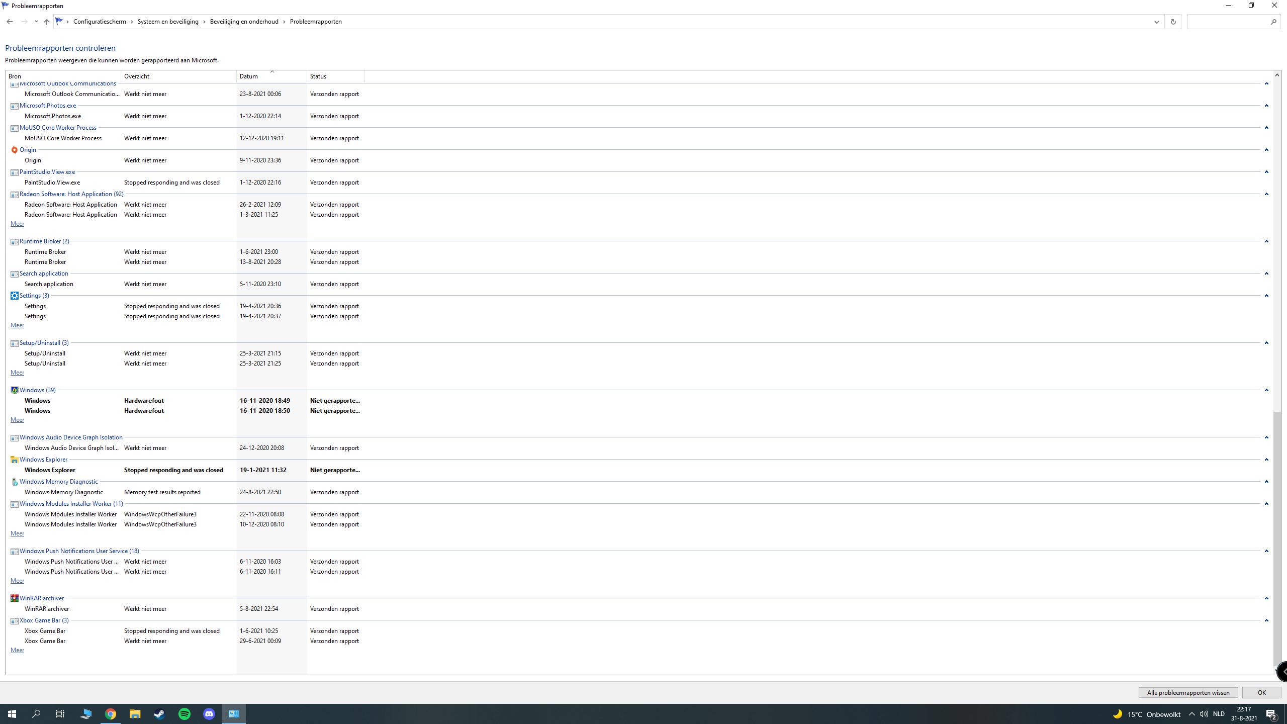The image size is (1287, 724).
Task: Click the scrollbar up arrow
Action: point(1277,75)
